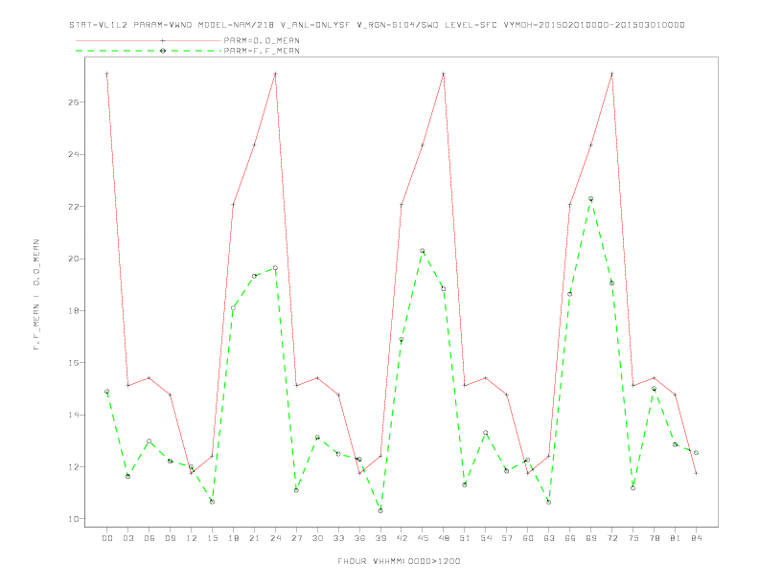
Task: Click x-axis forecast hour label 15
Action: (212, 538)
